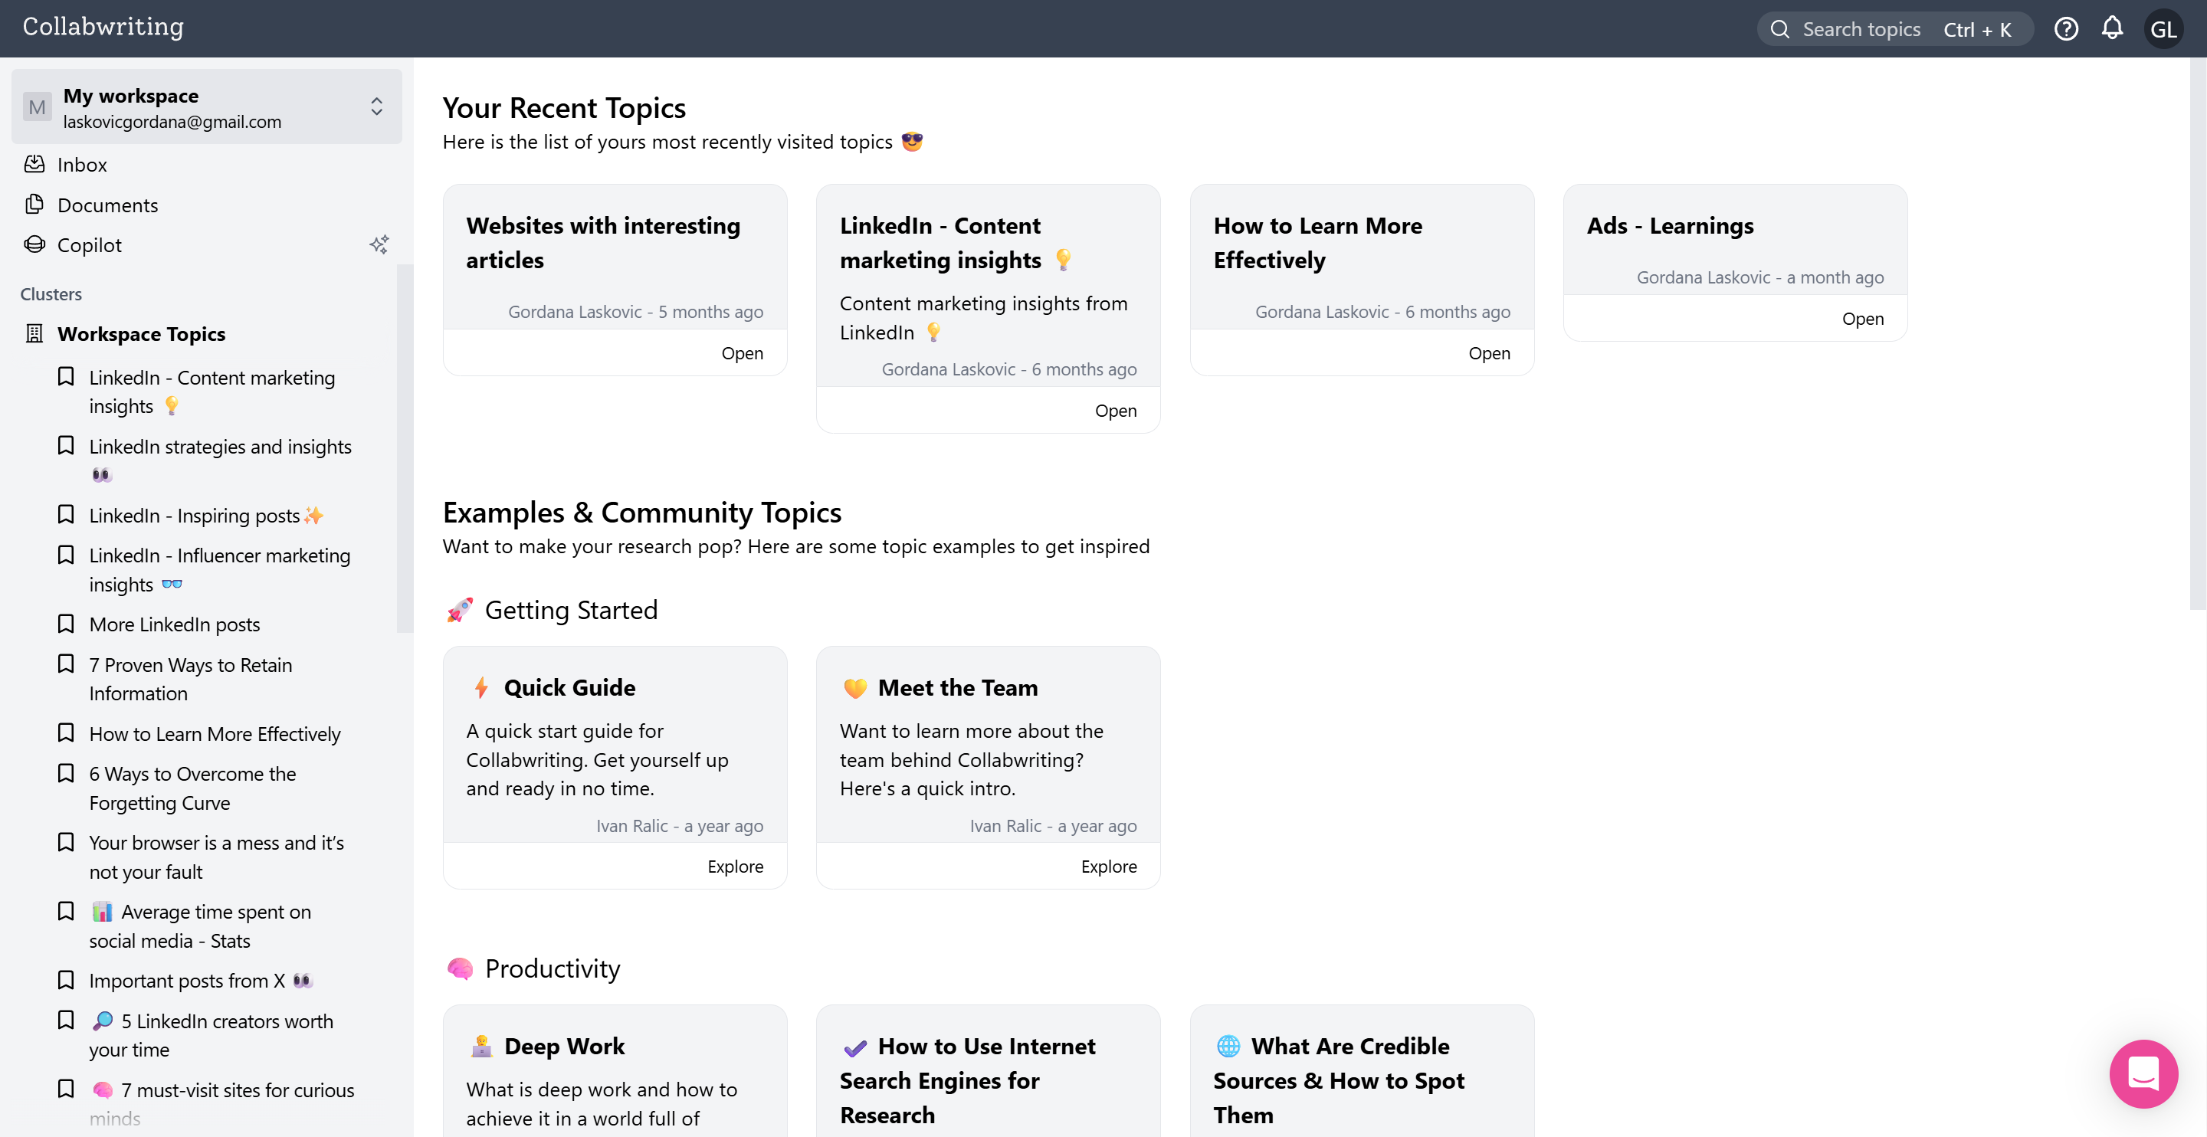This screenshot has height=1137, width=2207.
Task: Click bookmark icon for 6 Ways to Overcome
Action: click(66, 773)
